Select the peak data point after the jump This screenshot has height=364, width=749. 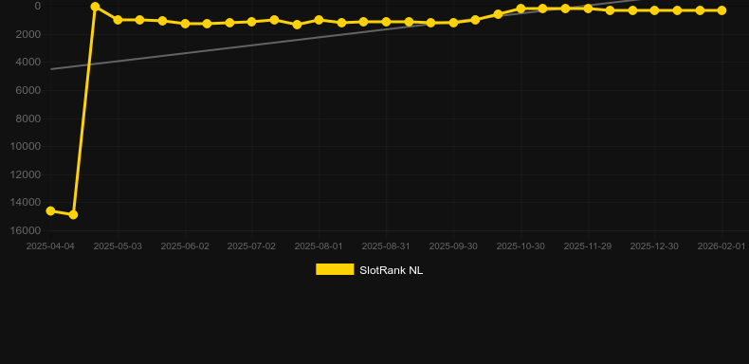point(95,7)
